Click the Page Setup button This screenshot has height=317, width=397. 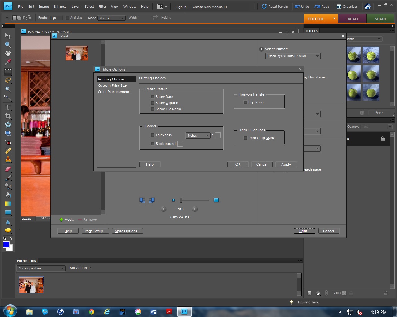tap(95, 231)
